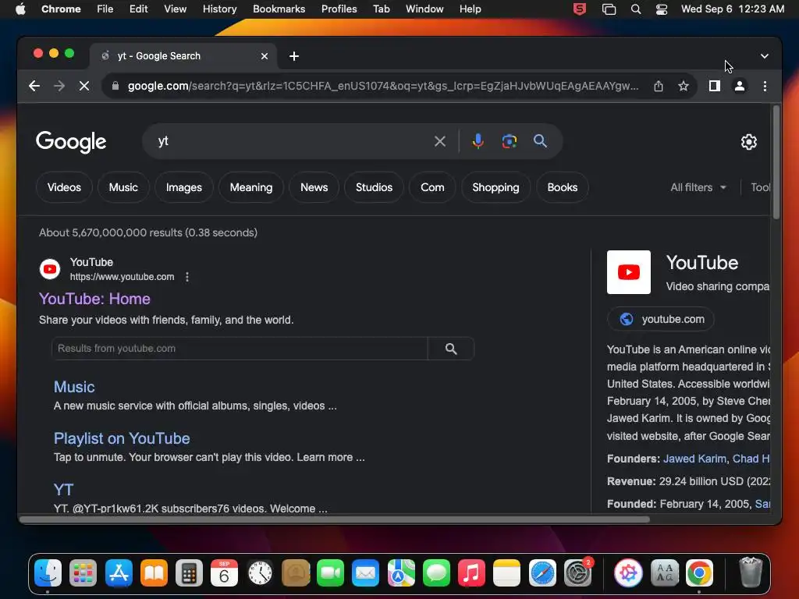This screenshot has height=599, width=799.
Task: Stop page loading with X button
Action: click(84, 86)
